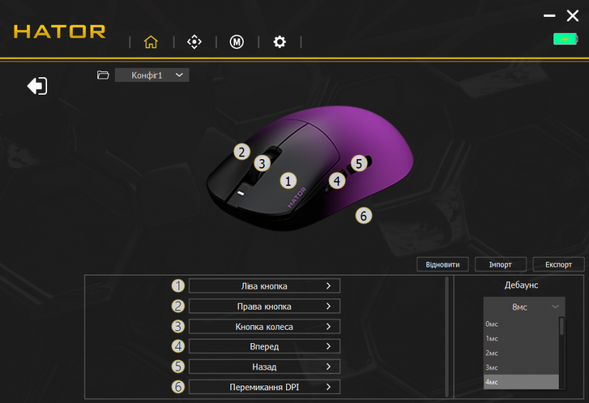Click marker 5 on the mouse image
The width and height of the screenshot is (589, 403).
coord(359,163)
